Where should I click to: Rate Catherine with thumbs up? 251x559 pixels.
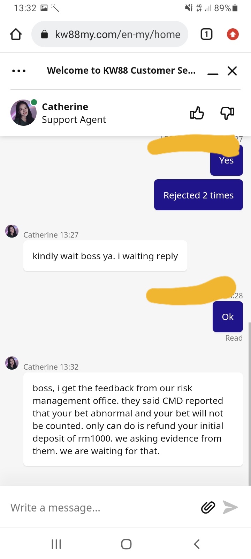click(197, 113)
